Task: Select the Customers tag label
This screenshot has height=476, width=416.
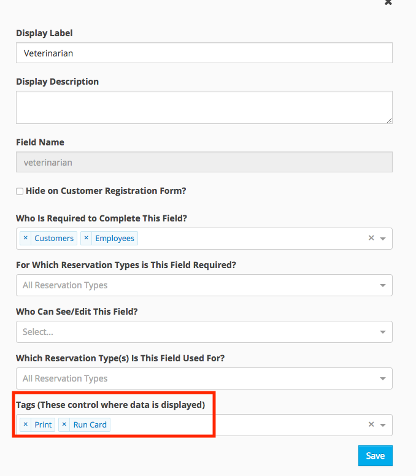Action: (54, 238)
